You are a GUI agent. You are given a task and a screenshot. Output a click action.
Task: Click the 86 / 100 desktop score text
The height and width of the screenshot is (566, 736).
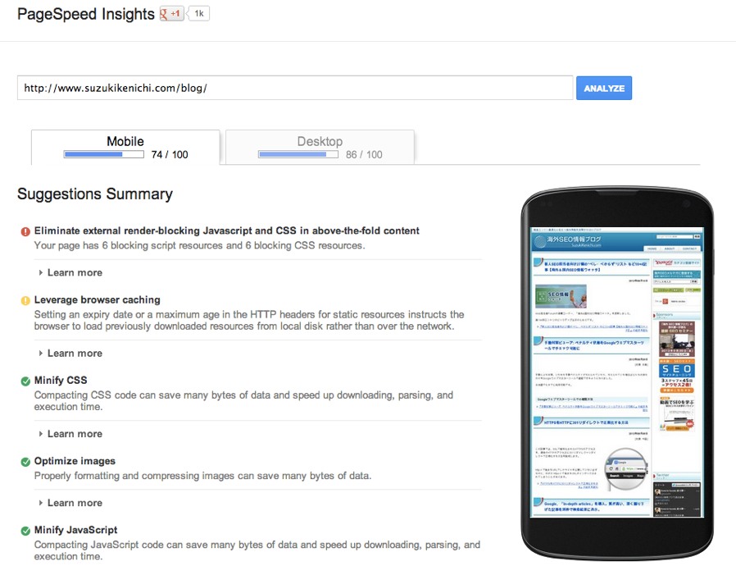coord(364,154)
